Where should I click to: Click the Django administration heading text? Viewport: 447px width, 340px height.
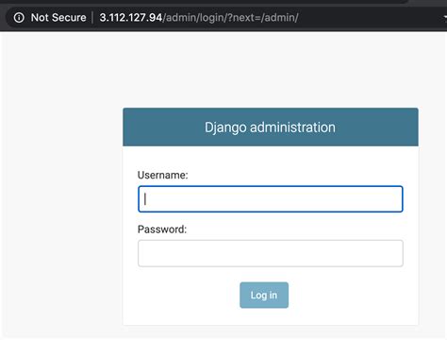[x=270, y=127]
